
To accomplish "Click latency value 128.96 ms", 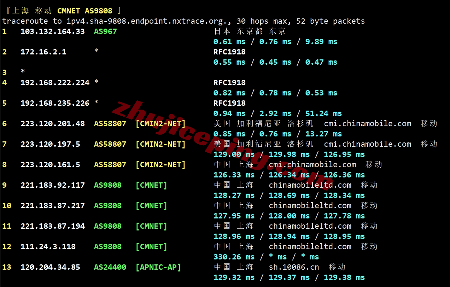I will (234, 236).
